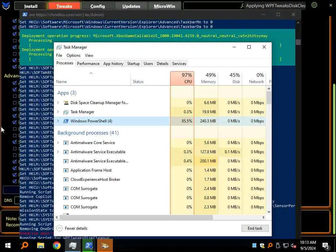The image size is (336, 252).
Task: Expand Antimalware Service Executable 127.8 MB row
Action: point(58,152)
